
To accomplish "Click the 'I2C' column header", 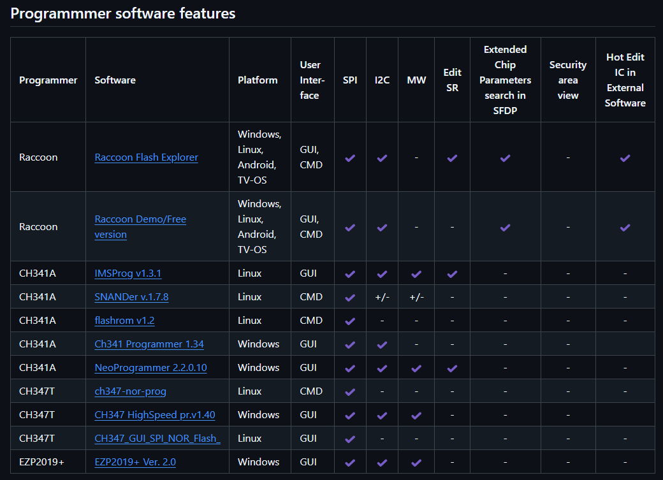I will click(x=382, y=80).
